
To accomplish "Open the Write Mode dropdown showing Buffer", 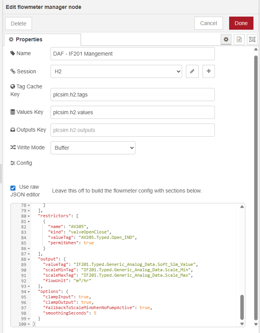I will [x=93, y=148].
